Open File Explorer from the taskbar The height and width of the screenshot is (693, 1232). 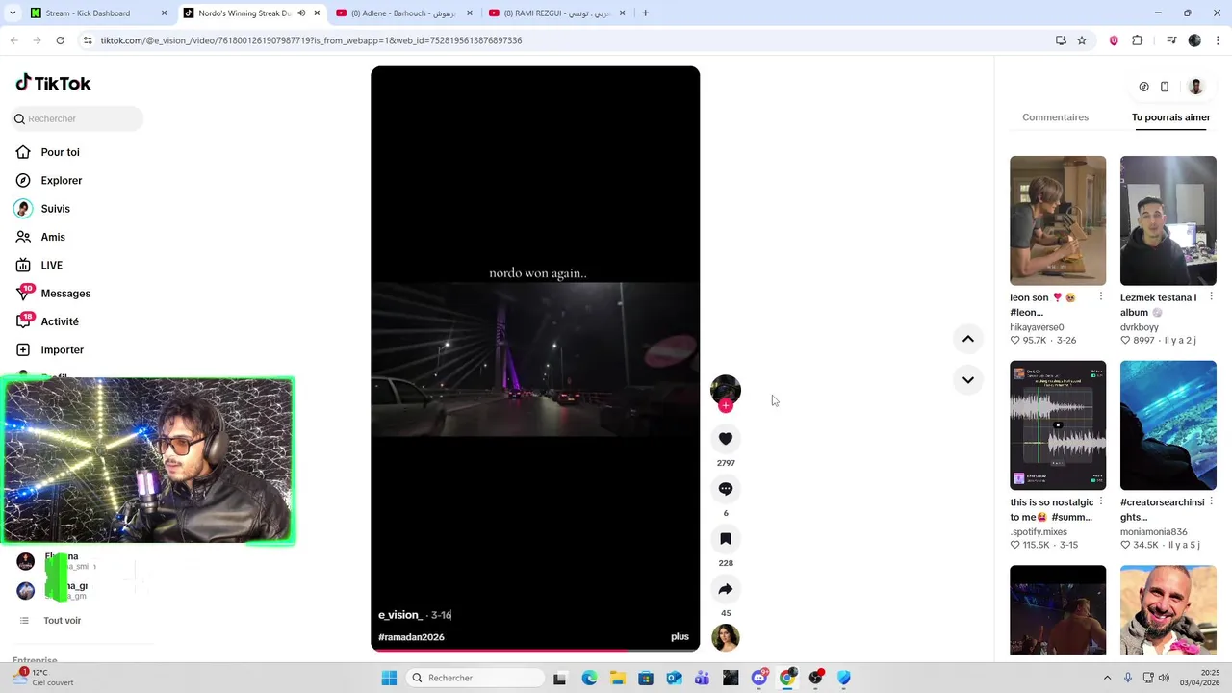(x=618, y=678)
